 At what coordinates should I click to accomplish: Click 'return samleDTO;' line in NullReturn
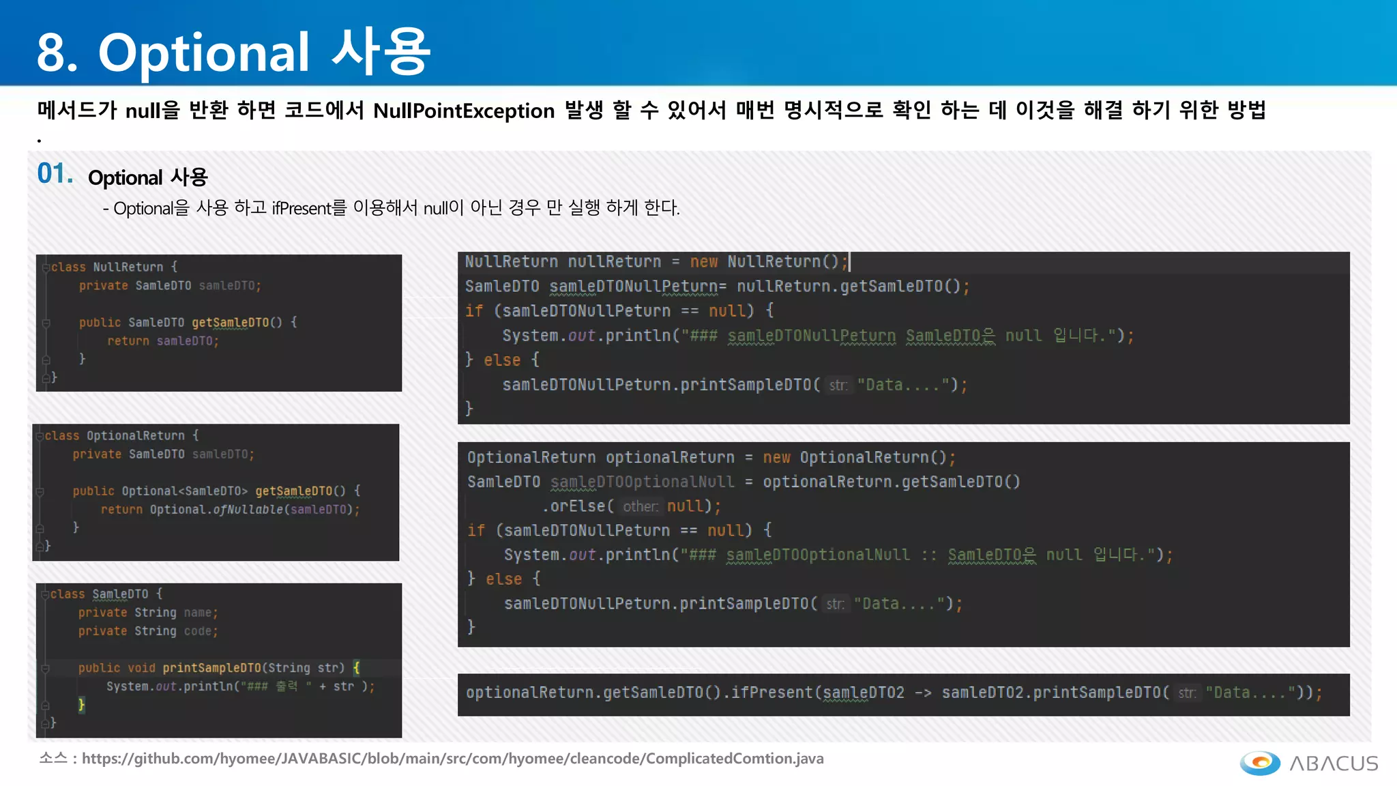coord(163,341)
